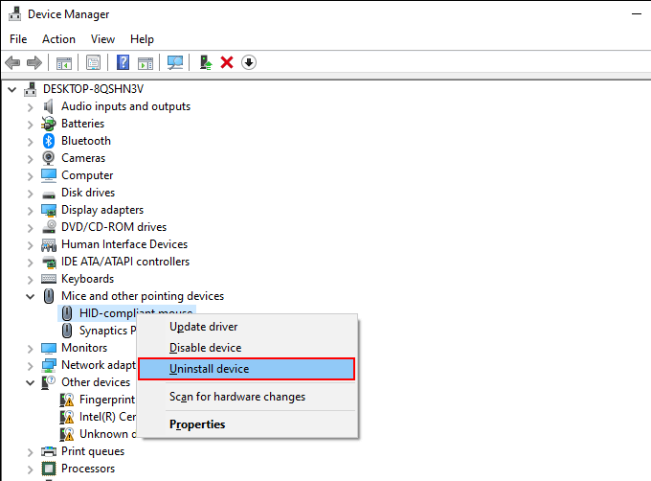This screenshot has width=651, height=481.
Task: Select the Processors label
Action: [88, 469]
